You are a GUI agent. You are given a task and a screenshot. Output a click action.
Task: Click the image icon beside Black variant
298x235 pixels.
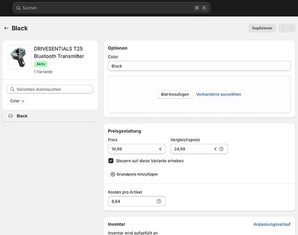10,116
